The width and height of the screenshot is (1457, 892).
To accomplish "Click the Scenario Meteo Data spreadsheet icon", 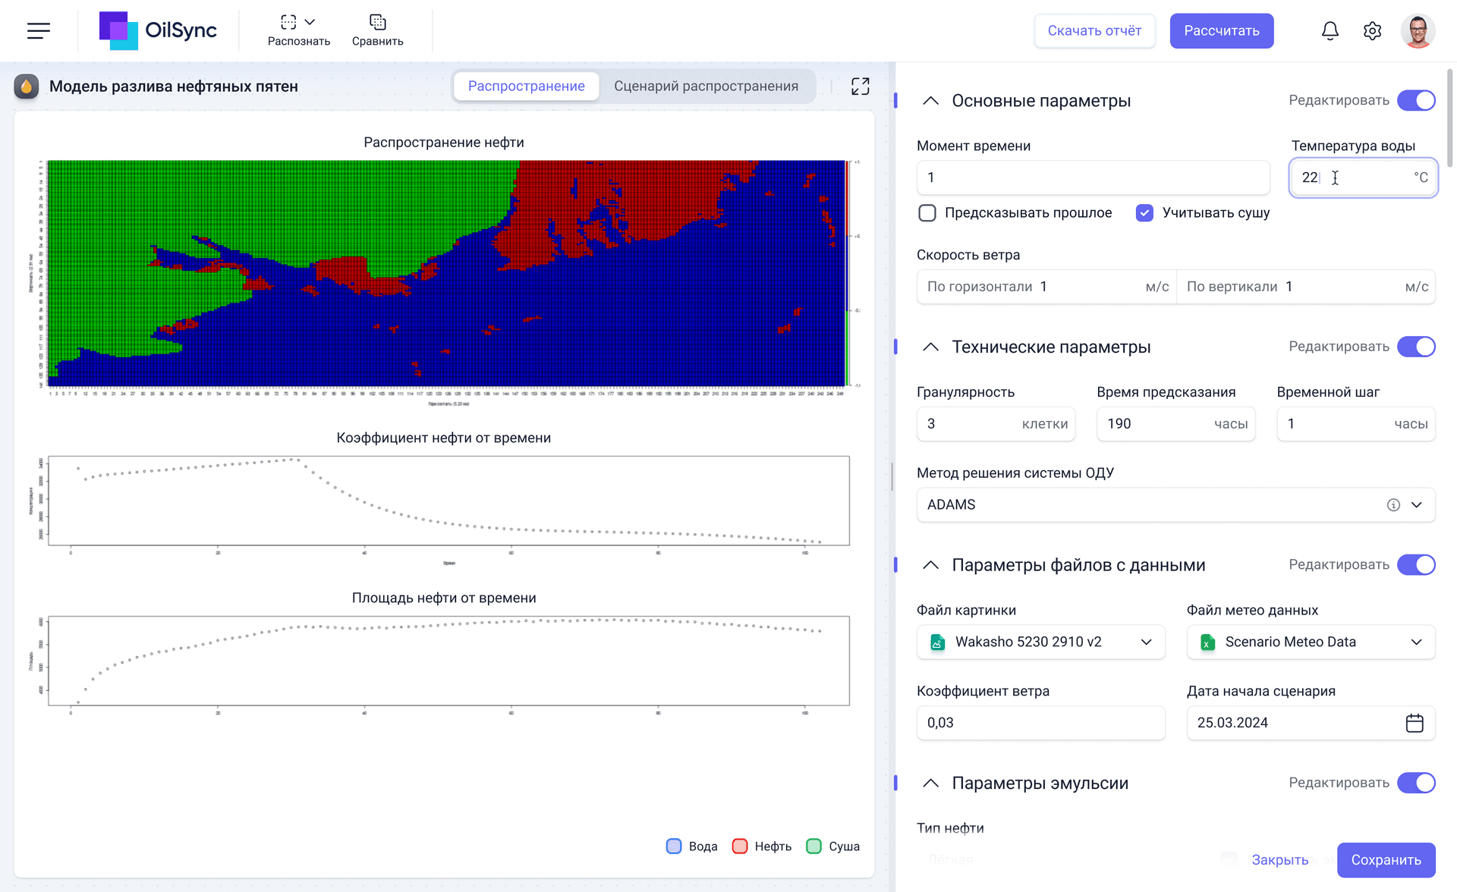I will [x=1207, y=642].
